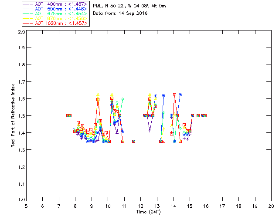The width and height of the screenshot is (279, 223).
Task: Click the 5 tick label on time axis
Action: point(26,206)
